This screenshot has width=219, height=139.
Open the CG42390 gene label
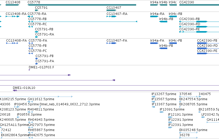187,2
